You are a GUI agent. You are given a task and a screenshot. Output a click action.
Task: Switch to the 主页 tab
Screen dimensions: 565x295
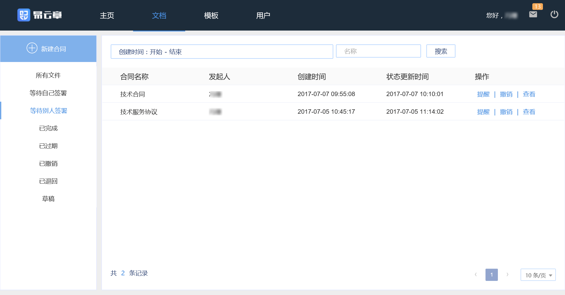tap(107, 16)
